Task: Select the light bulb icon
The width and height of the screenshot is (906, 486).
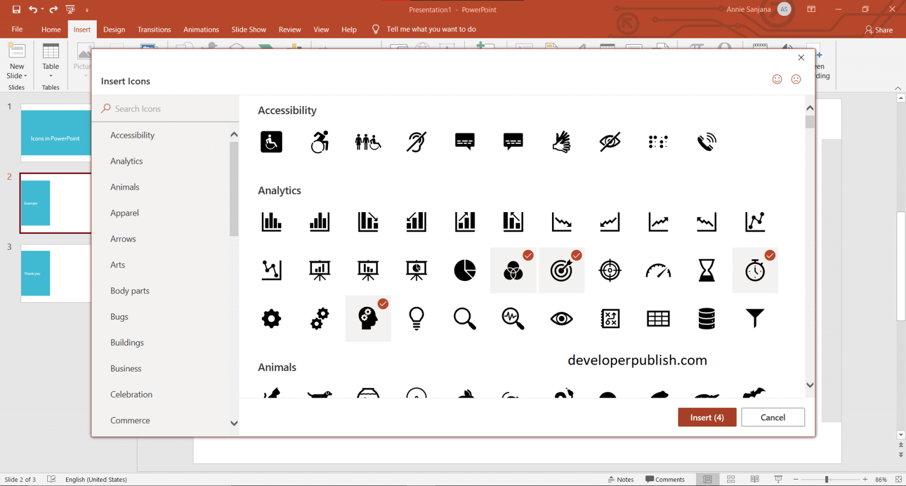Action: [416, 318]
